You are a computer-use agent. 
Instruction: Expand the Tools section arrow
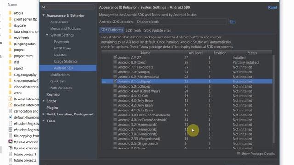[x=44, y=121]
